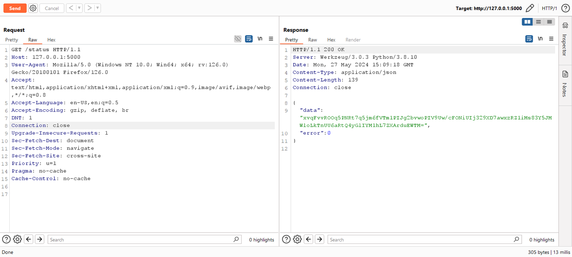This screenshot has height=257, width=572.
Task: Toggle hiding non-printable request headers eye icon
Action: tap(238, 39)
